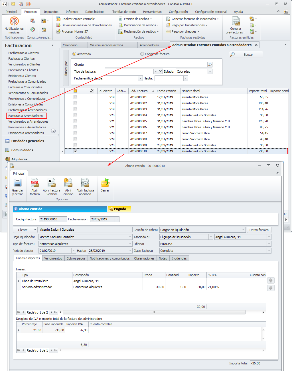Click Devolución masiva de domiciliaciones
Viewport: 292px width, 371px height.
84,25
